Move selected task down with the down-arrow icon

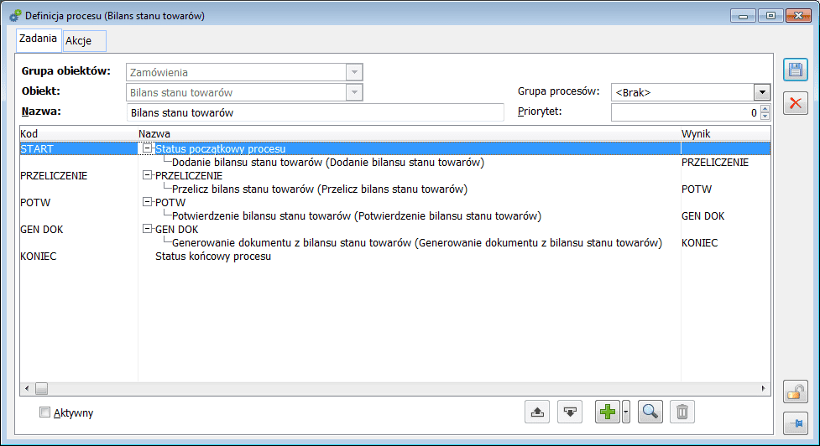coord(570,412)
